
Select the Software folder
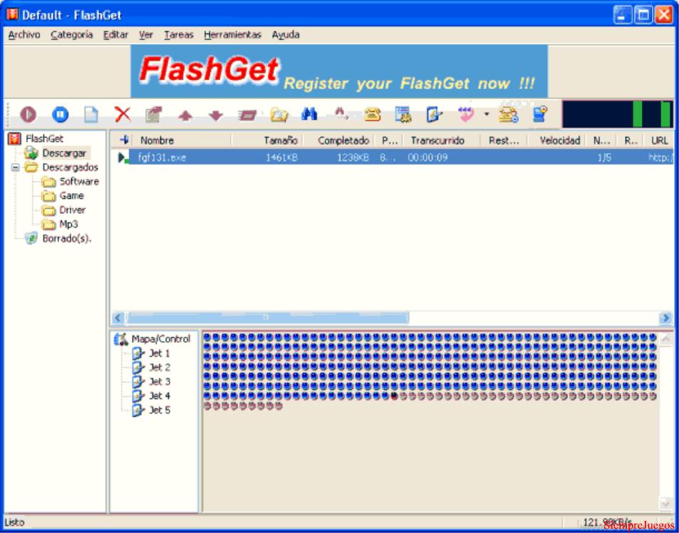(x=79, y=182)
